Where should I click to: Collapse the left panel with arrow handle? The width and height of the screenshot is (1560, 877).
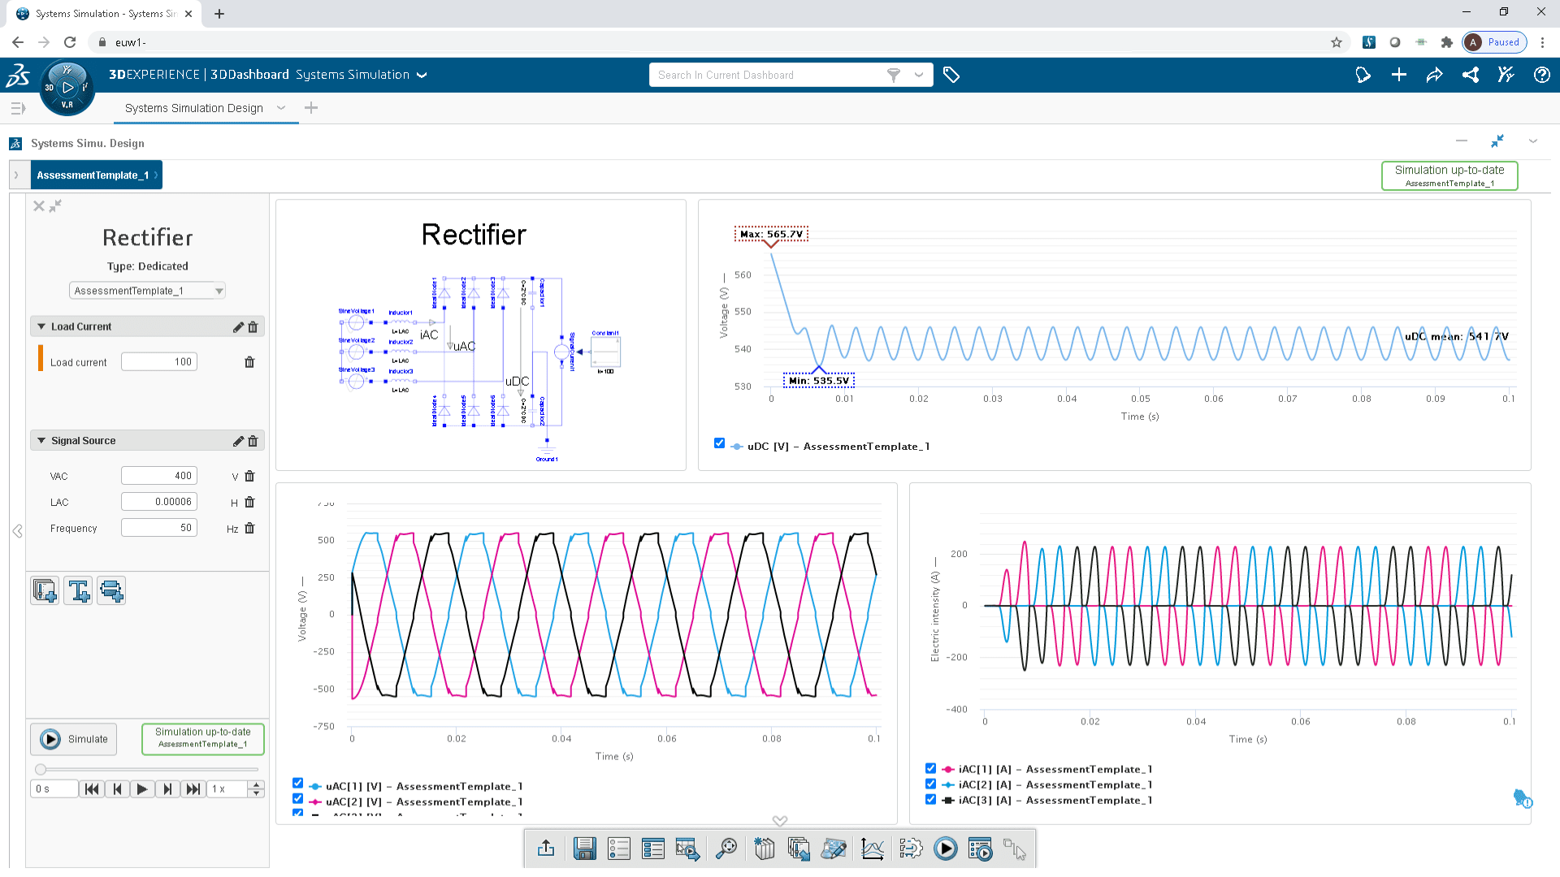(17, 531)
